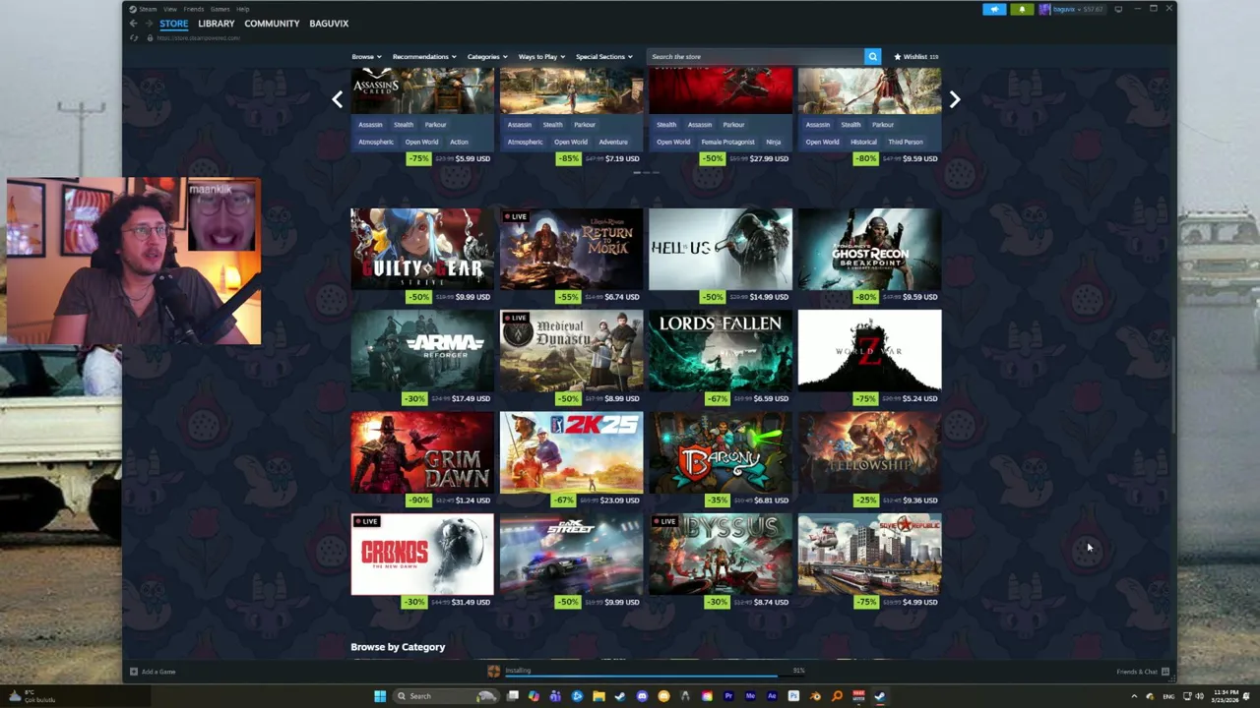Click the Historical tag
Screen dimensions: 1260x708
(x=863, y=142)
